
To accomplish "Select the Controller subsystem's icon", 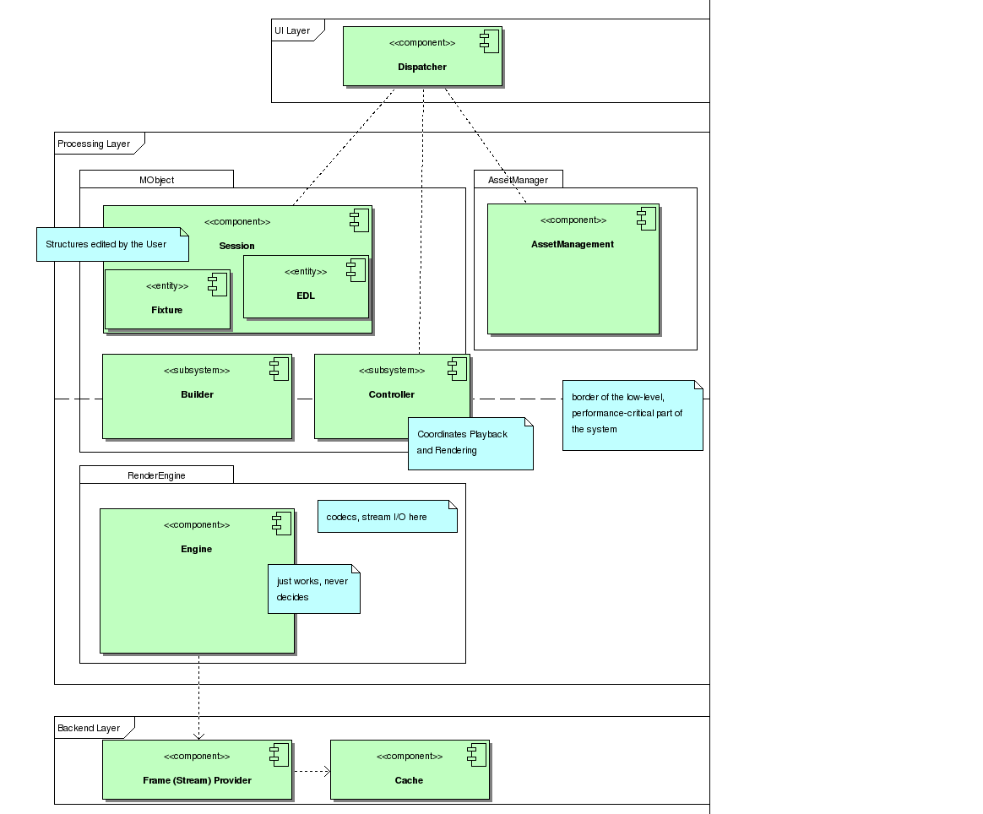I will point(457,368).
